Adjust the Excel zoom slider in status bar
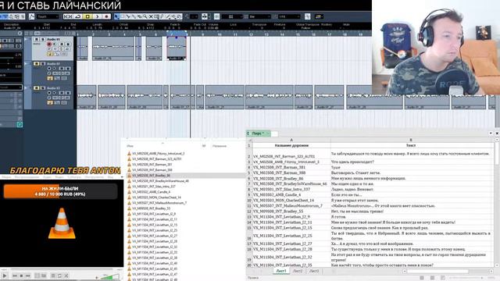This screenshot has height=281, width=500. [467, 278]
